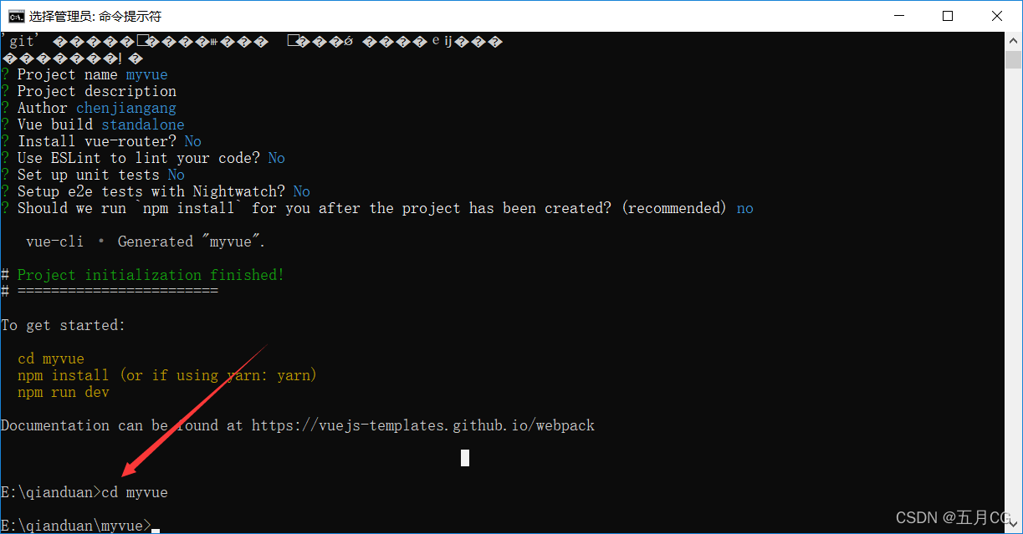
Task: Click the 'E:\qianduan>cd myvue' command line
Action: (x=84, y=492)
